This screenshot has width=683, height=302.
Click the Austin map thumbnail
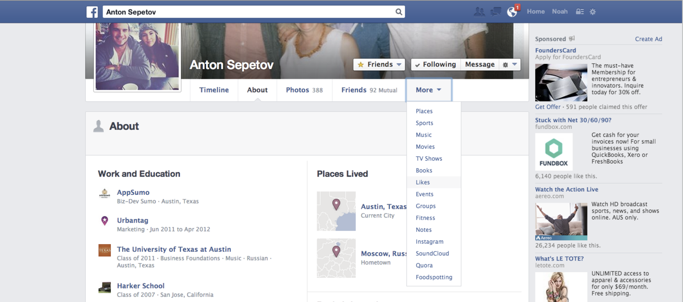click(336, 211)
